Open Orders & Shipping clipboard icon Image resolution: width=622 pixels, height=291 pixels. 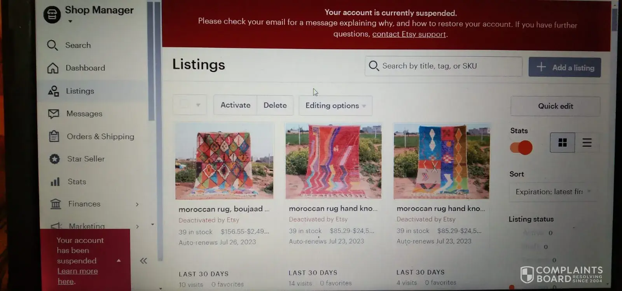(x=54, y=136)
